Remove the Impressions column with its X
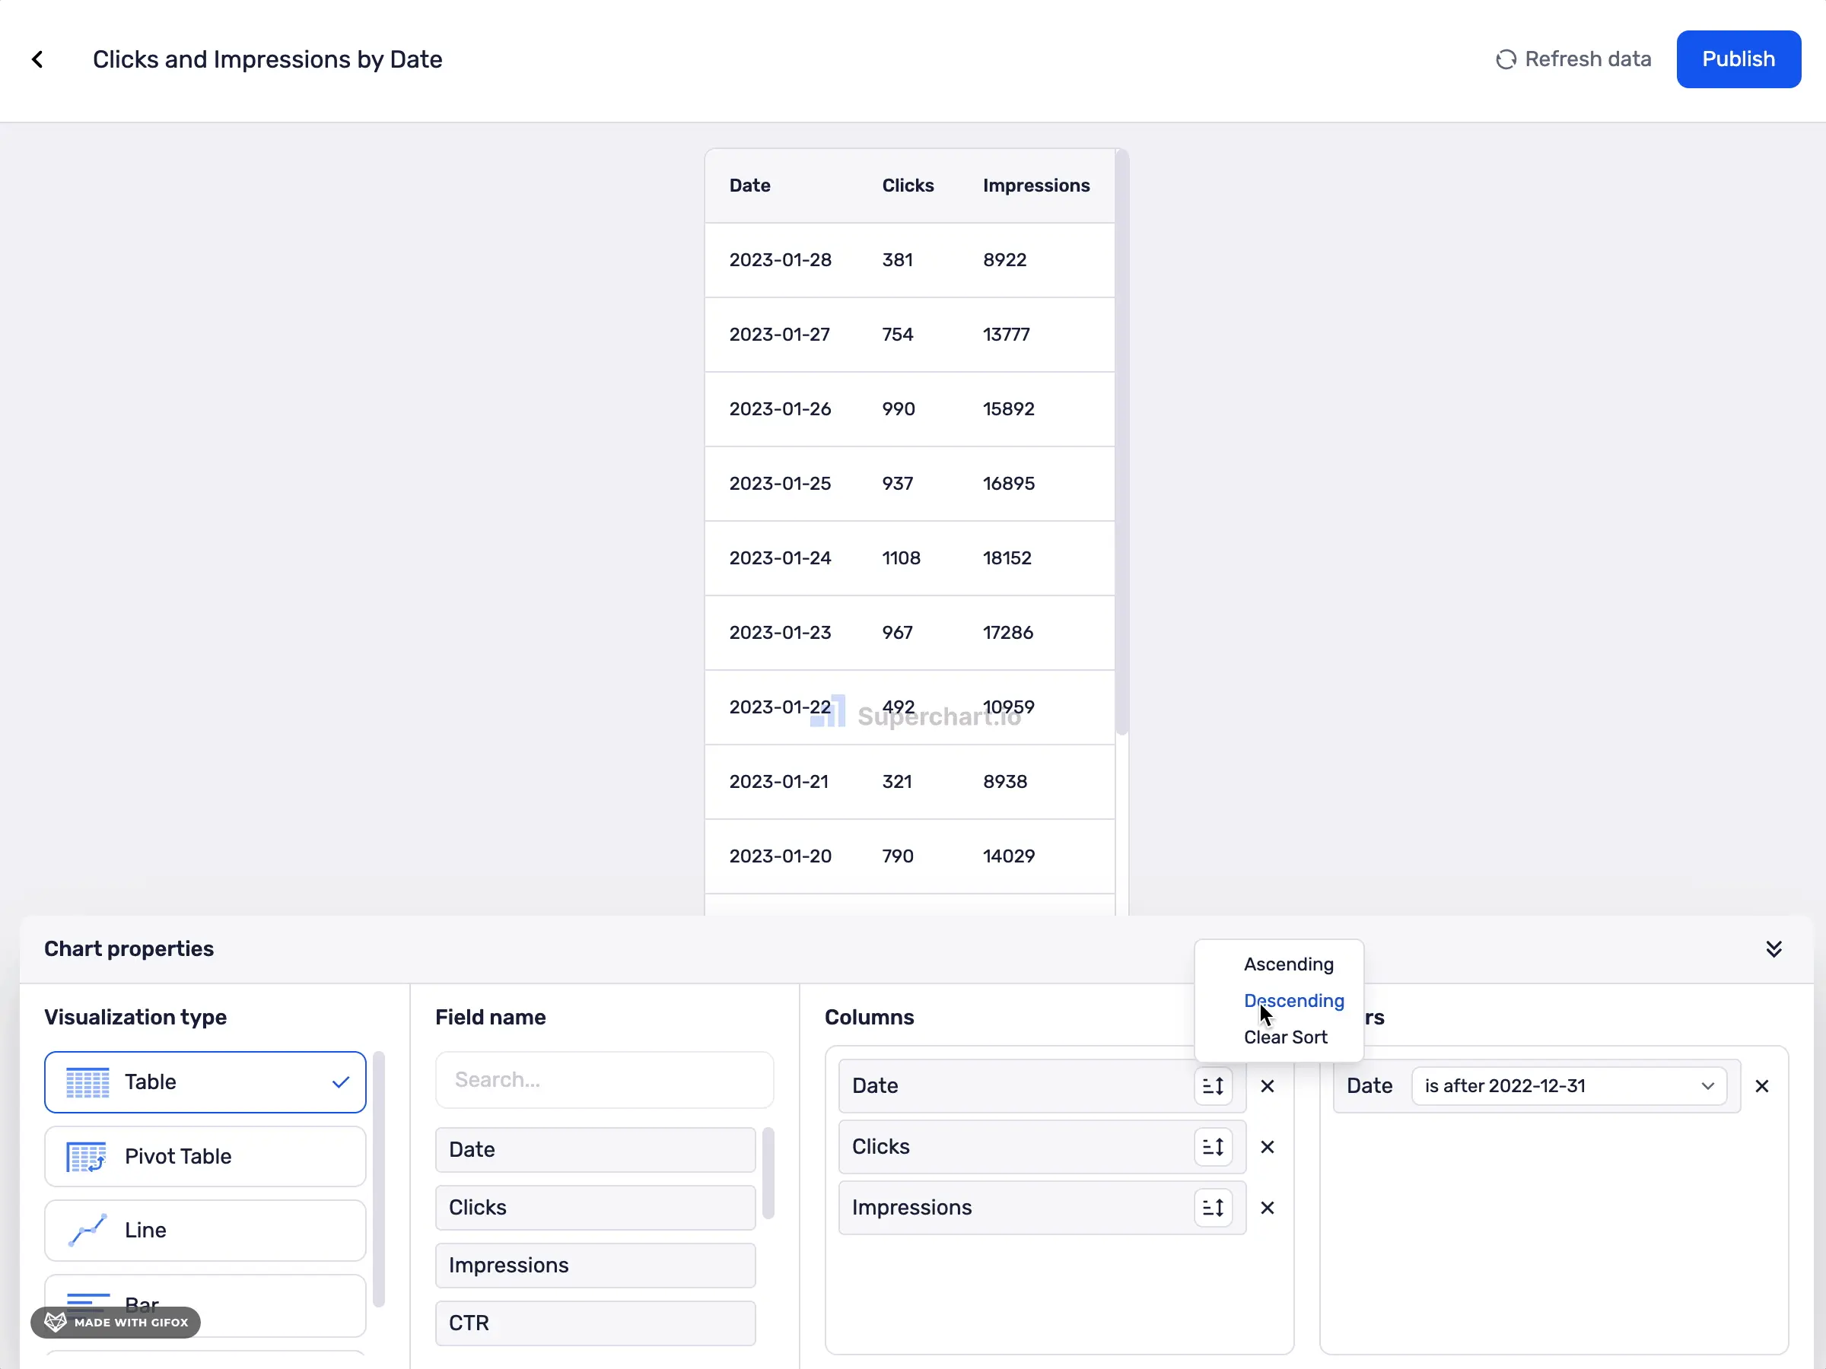This screenshot has height=1369, width=1826. pyautogui.click(x=1267, y=1208)
